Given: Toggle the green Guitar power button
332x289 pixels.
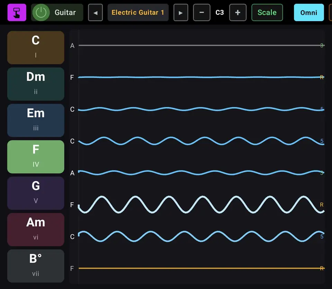Looking at the screenshot, I should click(41, 12).
